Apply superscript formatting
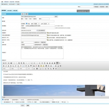Screen dimensions: 109x109 [x=16, y=66]
